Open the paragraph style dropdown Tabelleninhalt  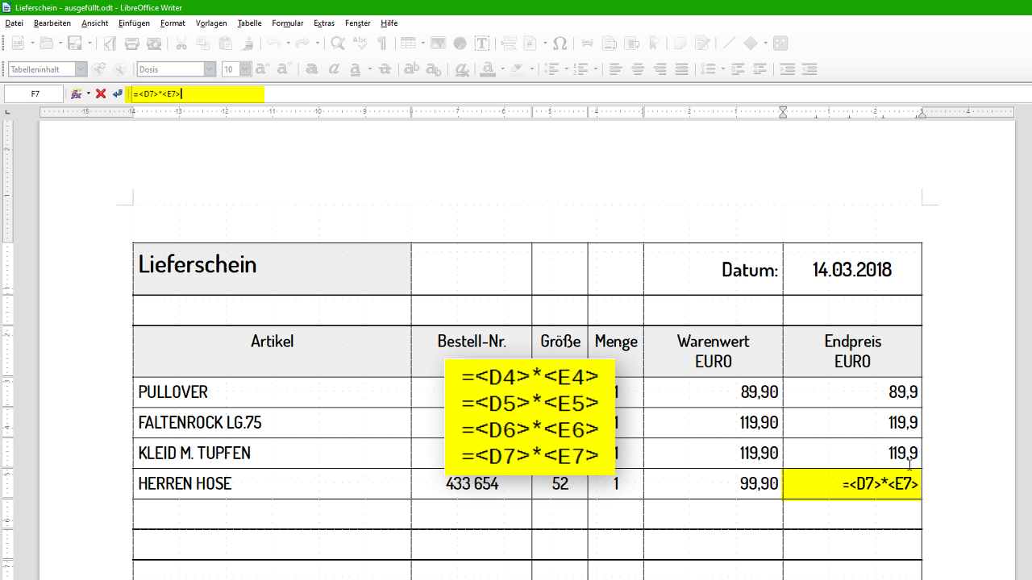(81, 69)
